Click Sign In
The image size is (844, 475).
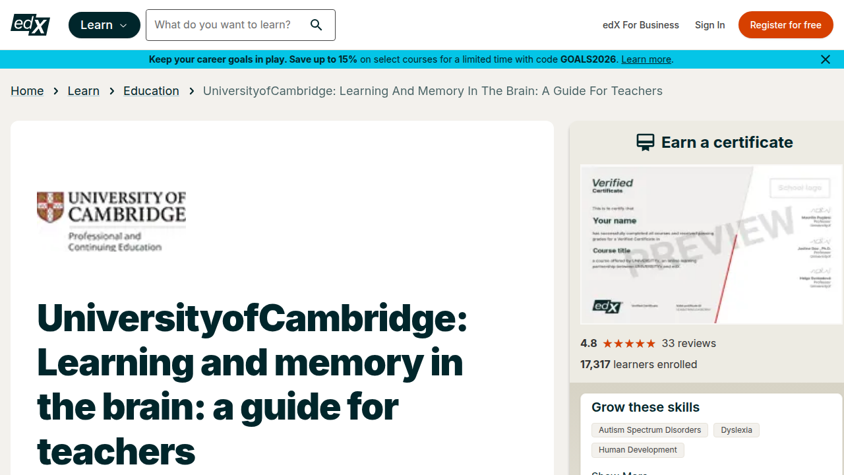tap(709, 25)
